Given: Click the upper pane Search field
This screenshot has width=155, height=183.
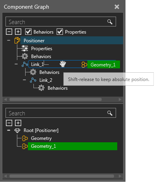Looking at the screenshot, I should click(x=61, y=22).
